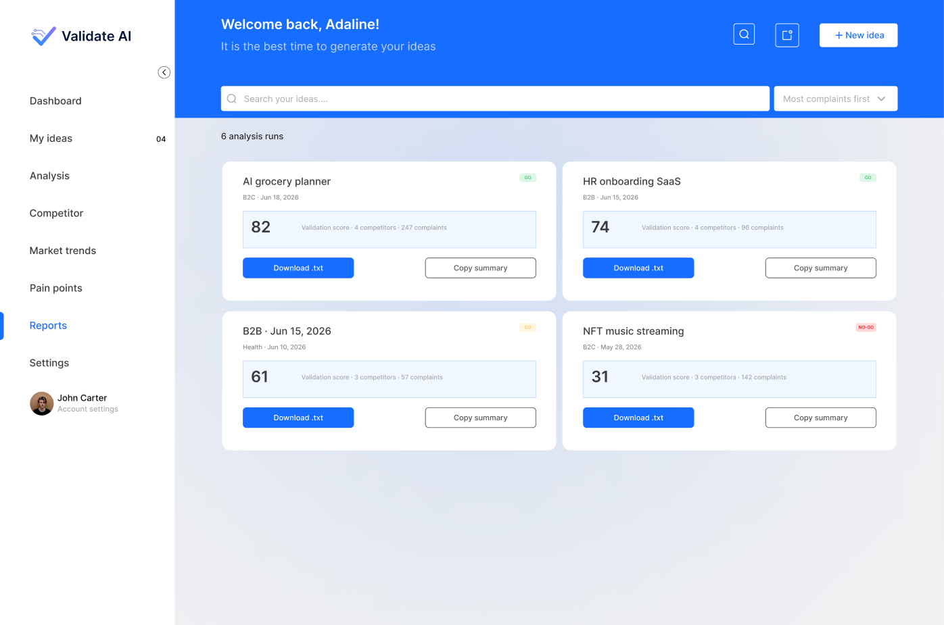
Task: Click the magnifier icon inside the ideas search field
Action: pos(232,99)
